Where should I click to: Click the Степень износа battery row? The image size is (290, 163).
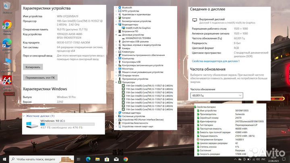[x=230, y=147]
